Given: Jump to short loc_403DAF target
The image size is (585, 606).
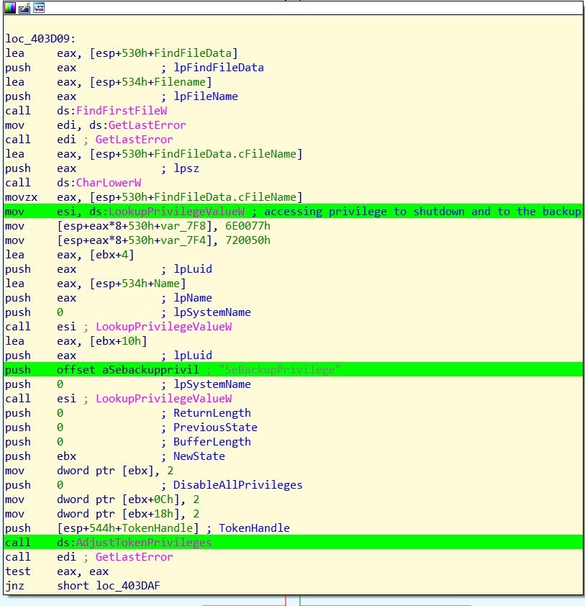Looking at the screenshot, I should pos(109,586).
